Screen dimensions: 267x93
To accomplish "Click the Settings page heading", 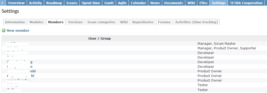I will click(10, 11).
